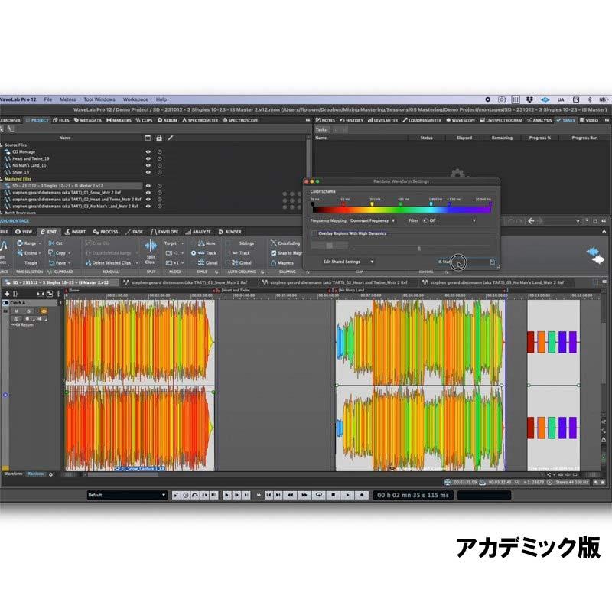Open the Default preset dropdown in transport bar
Viewport: 612px width, 612px height.
[x=127, y=495]
